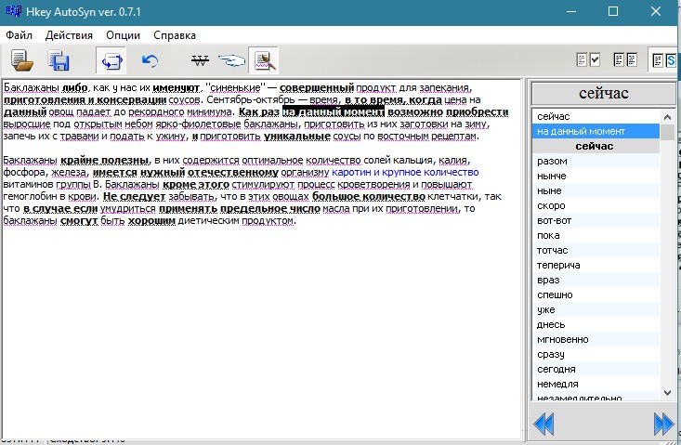This screenshot has width=681, height=445.
Task: Click the document with checkmark view icon
Action: tap(588, 59)
